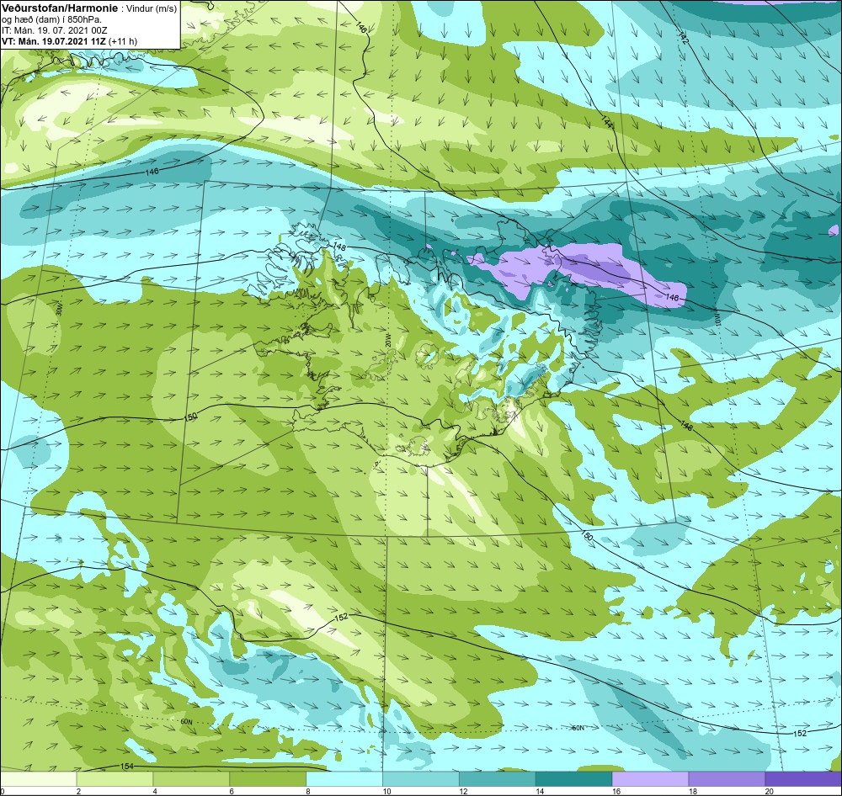The width and height of the screenshot is (842, 796).
Task: Click the 8–10 m/s pale cyan legend swatch
Action: pyautogui.click(x=344, y=778)
